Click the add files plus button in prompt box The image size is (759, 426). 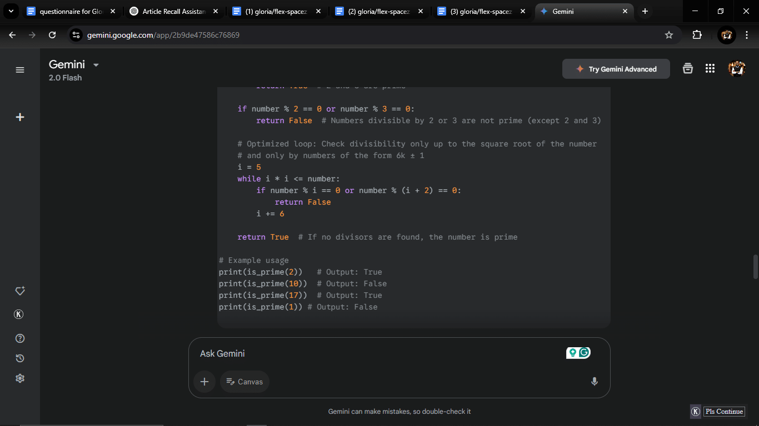204,382
